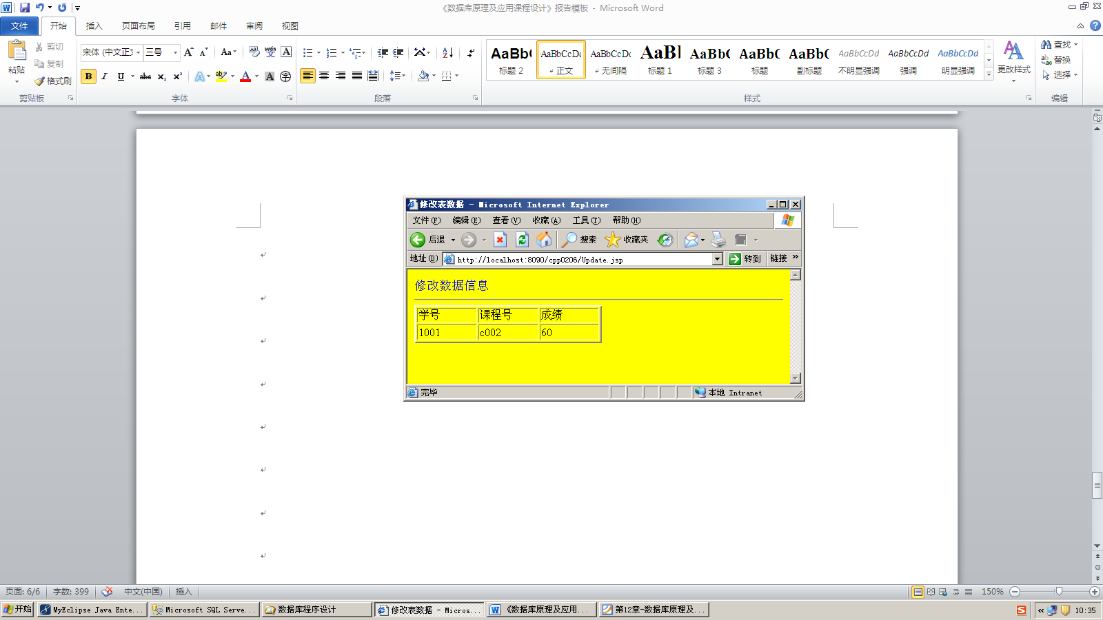Open the line spacing dropdown
1103x620 pixels.
coord(398,76)
